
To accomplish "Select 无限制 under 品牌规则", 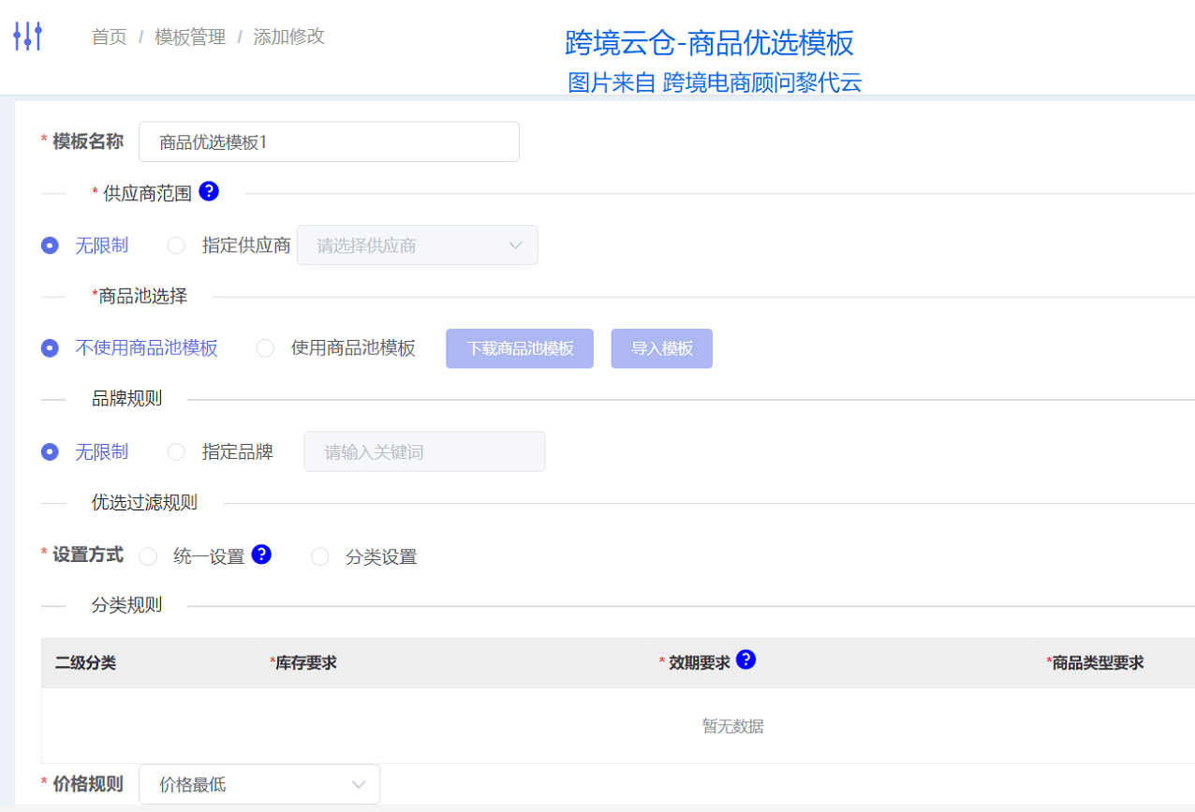I will (50, 451).
